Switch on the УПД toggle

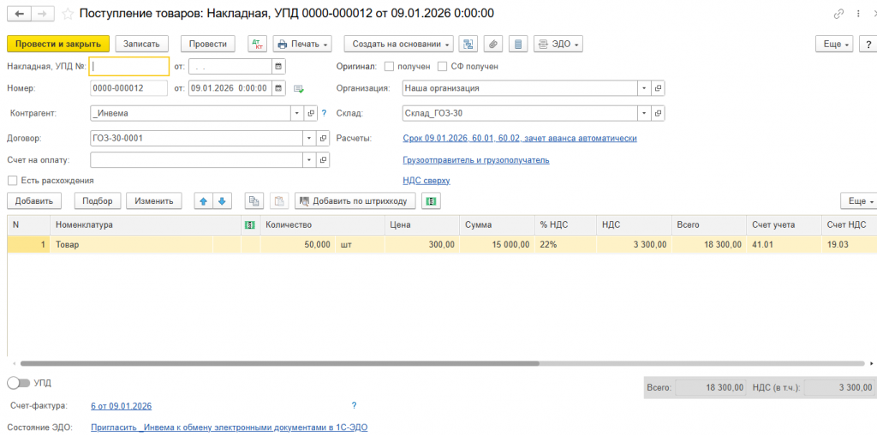coord(19,383)
